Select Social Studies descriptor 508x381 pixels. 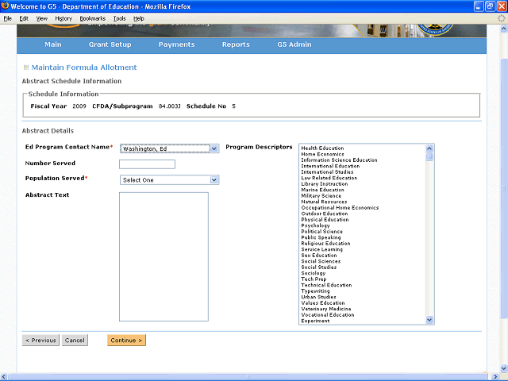[319, 267]
